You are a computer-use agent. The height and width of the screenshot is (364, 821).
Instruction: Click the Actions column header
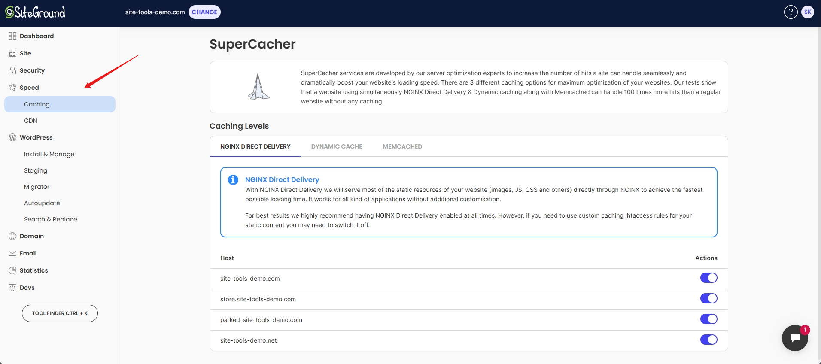click(x=706, y=258)
